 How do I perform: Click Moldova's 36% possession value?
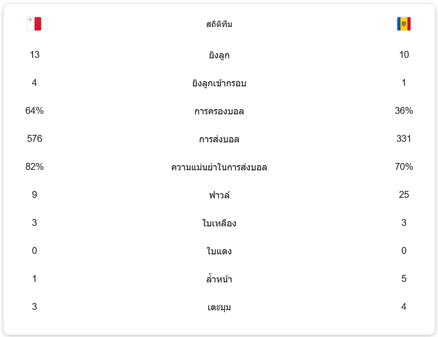tap(403, 111)
